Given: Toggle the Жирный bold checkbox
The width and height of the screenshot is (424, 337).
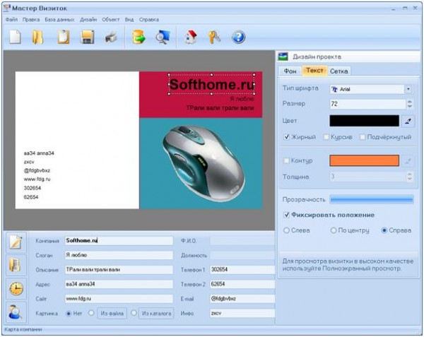Looking at the screenshot, I should tap(287, 137).
